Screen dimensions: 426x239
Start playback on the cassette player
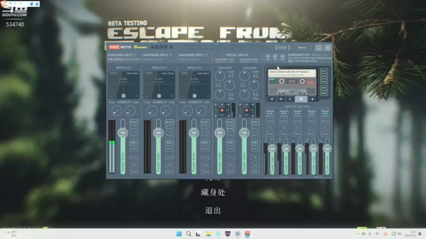(290, 99)
